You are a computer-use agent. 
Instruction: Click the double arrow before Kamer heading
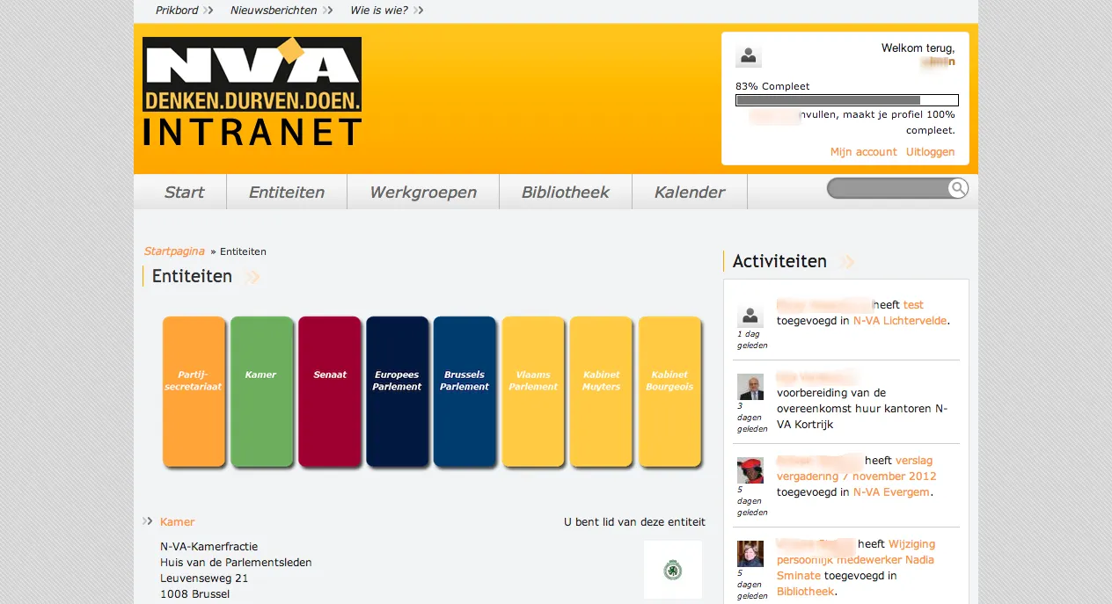click(148, 521)
